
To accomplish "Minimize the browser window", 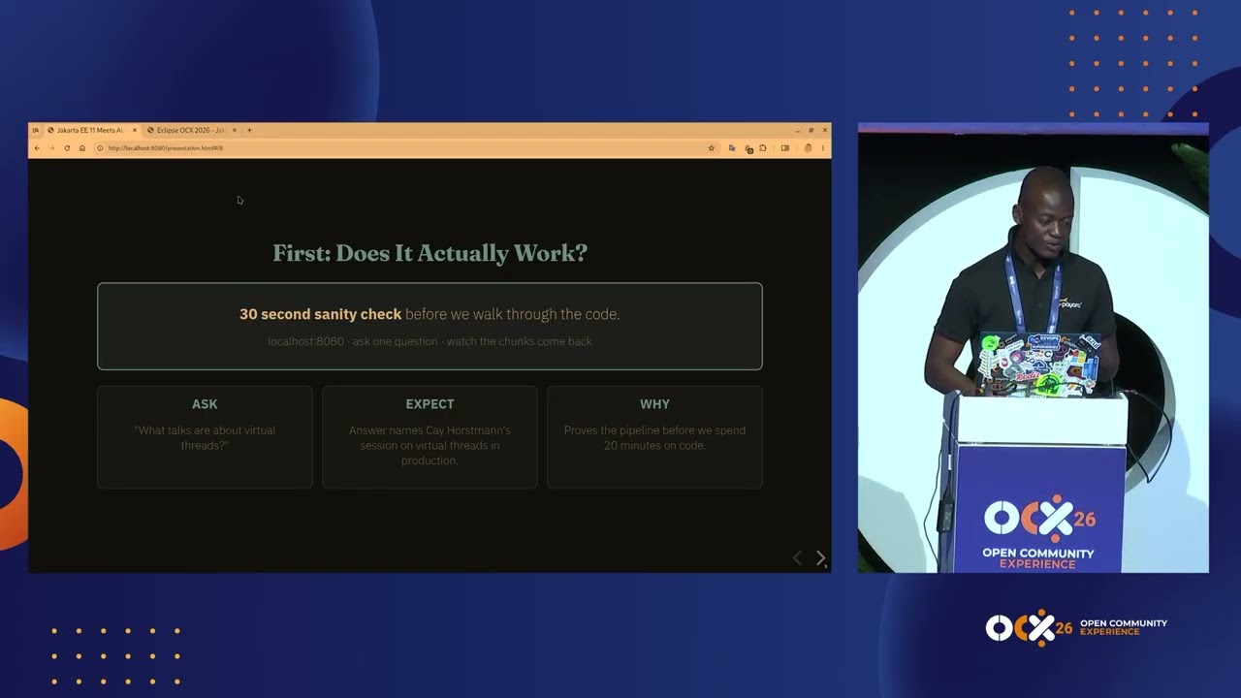I will coord(797,130).
